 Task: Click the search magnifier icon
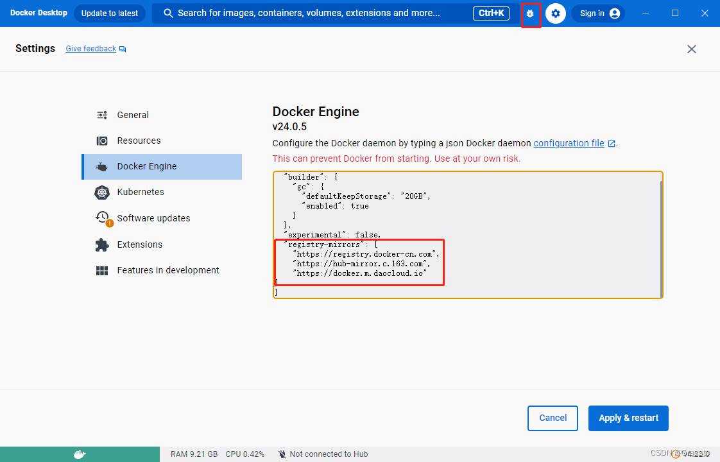click(x=169, y=13)
